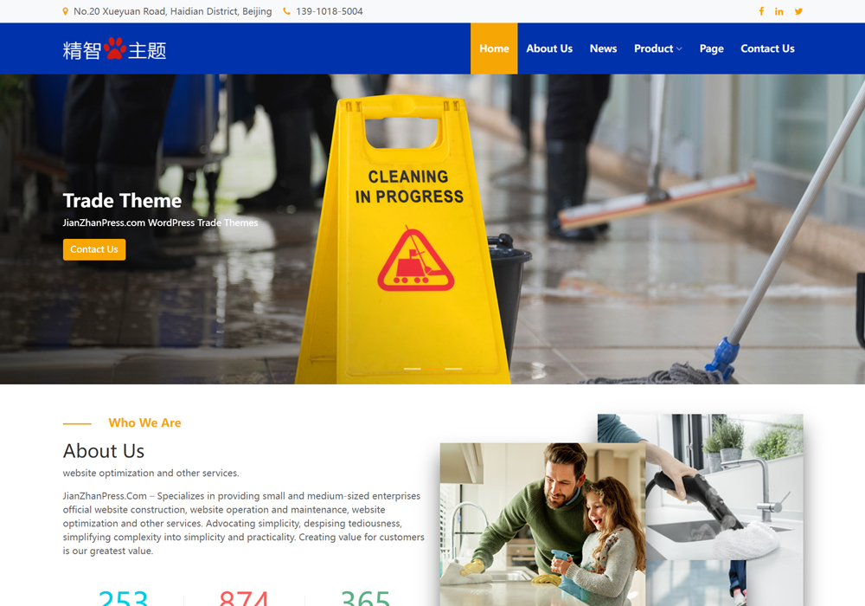Click the red paw print logo
865x606 pixels.
[x=114, y=48]
